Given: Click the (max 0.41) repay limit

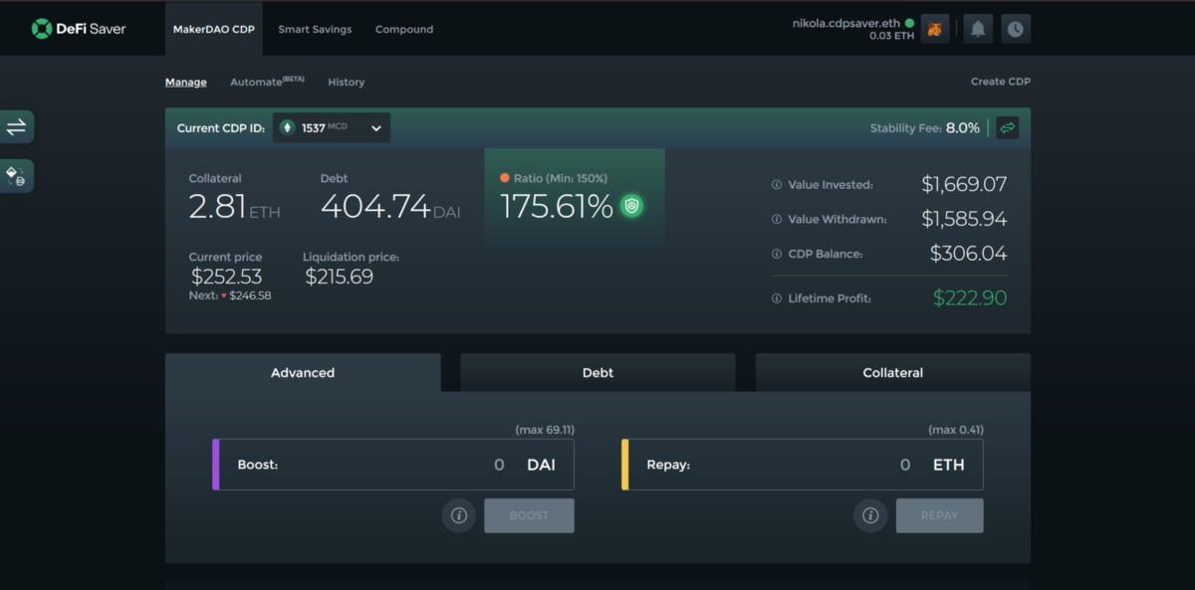Looking at the screenshot, I should [956, 430].
